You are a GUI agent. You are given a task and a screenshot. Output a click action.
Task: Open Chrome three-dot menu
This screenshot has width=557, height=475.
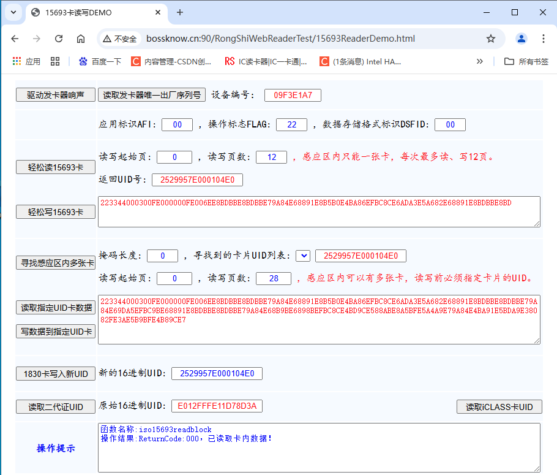pos(544,39)
